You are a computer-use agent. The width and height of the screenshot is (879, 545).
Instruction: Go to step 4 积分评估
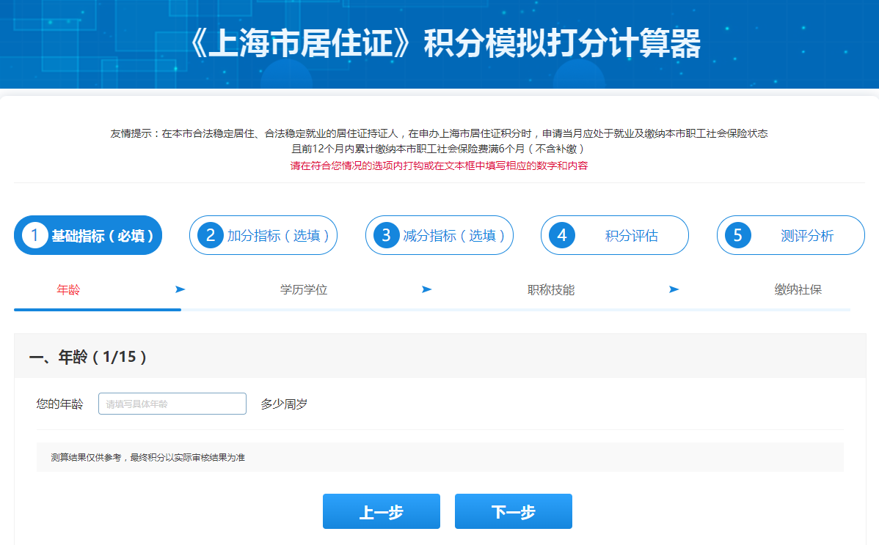coord(614,235)
